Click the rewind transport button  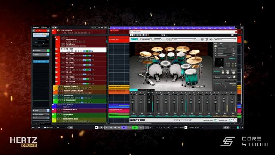(x=115, y=127)
